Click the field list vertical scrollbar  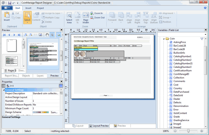pyautogui.click(x=206, y=60)
